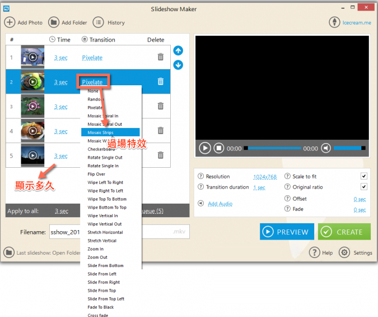Click the Resolution help question mark
Screen dimensions: 378x317
(200, 176)
